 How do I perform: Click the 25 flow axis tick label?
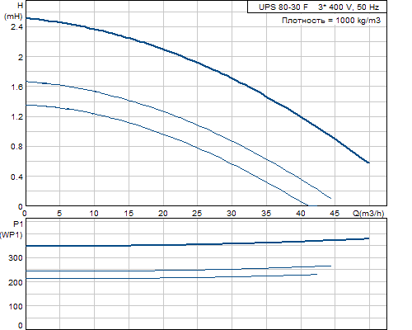(x=197, y=213)
